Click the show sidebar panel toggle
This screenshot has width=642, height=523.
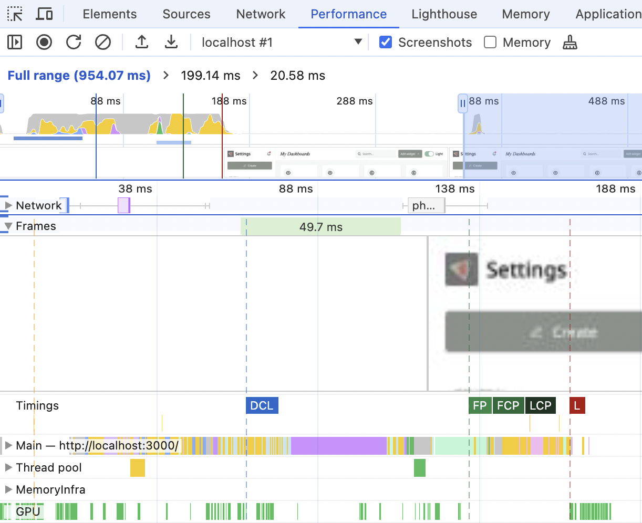[14, 42]
